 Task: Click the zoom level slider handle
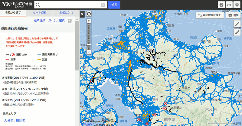click(89, 45)
